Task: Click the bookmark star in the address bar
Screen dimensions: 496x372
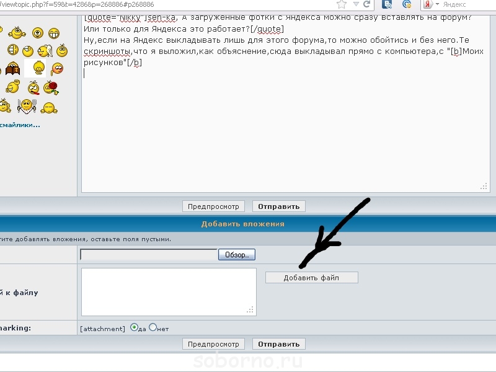Action: [342, 4]
